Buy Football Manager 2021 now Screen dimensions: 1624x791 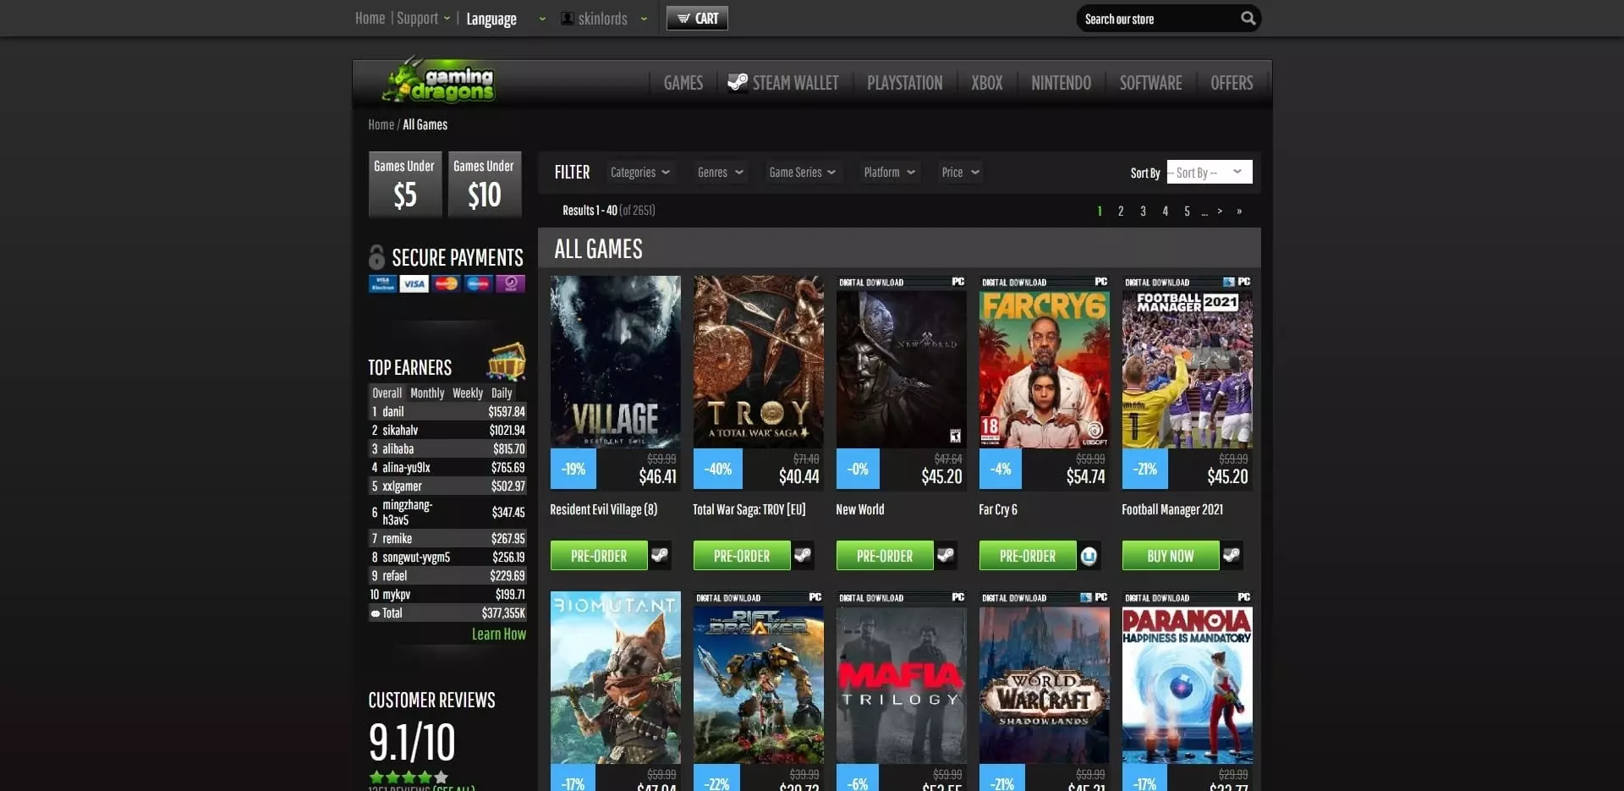tap(1171, 556)
